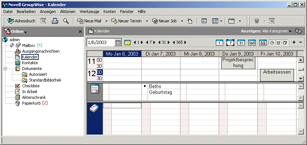Open the Neue Mail dropdown arrow
Image resolution: width=307 pixels, height=145 pixels.
pyautogui.click(x=107, y=21)
